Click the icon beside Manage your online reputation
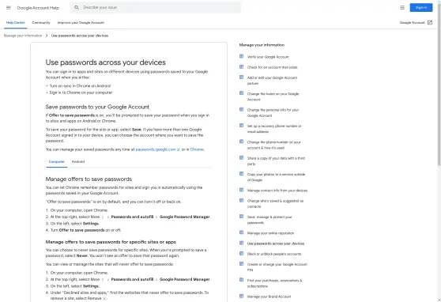This screenshot has height=302, width=441. point(241,232)
